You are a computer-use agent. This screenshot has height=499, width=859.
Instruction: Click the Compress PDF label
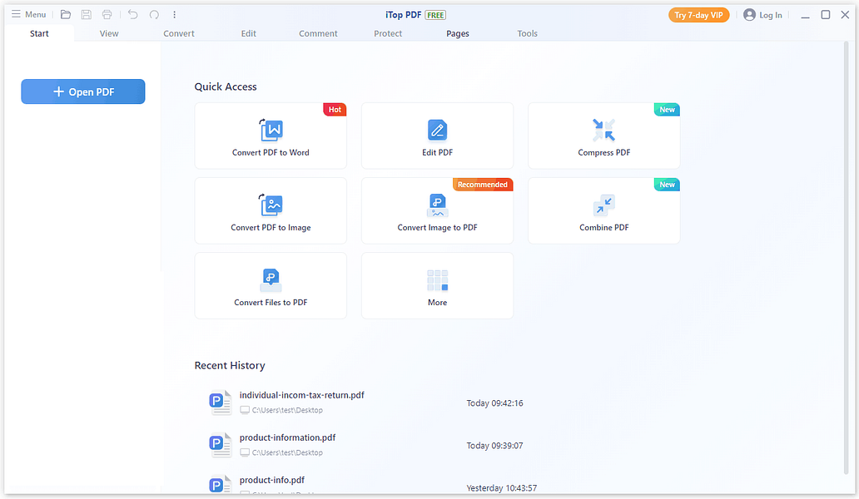click(x=603, y=153)
